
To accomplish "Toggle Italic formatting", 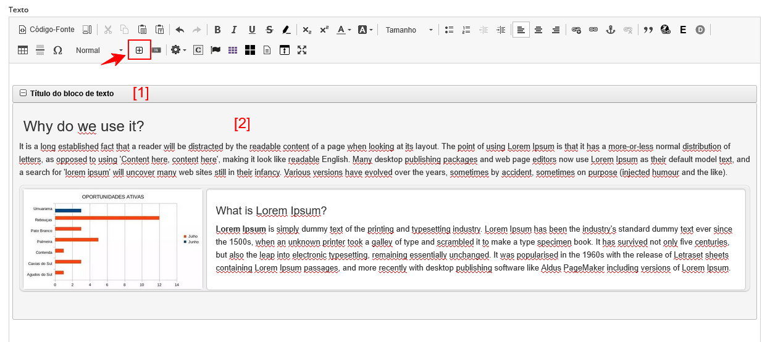I will 235,30.
